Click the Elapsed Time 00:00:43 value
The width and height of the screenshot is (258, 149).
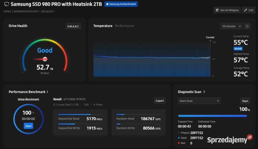[x=184, y=126]
